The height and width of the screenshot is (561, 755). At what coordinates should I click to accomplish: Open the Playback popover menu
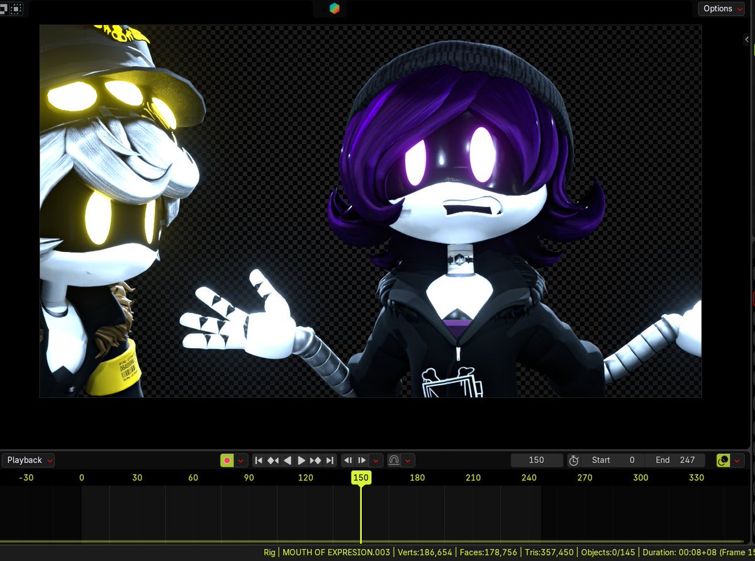pos(28,460)
